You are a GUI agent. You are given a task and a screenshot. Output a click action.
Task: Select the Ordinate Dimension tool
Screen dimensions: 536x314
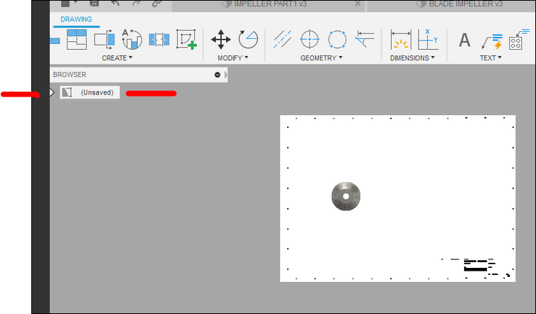[x=428, y=39]
